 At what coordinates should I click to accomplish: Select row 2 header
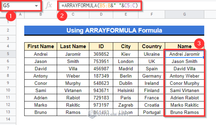pyautogui.click(x=8, y=30)
